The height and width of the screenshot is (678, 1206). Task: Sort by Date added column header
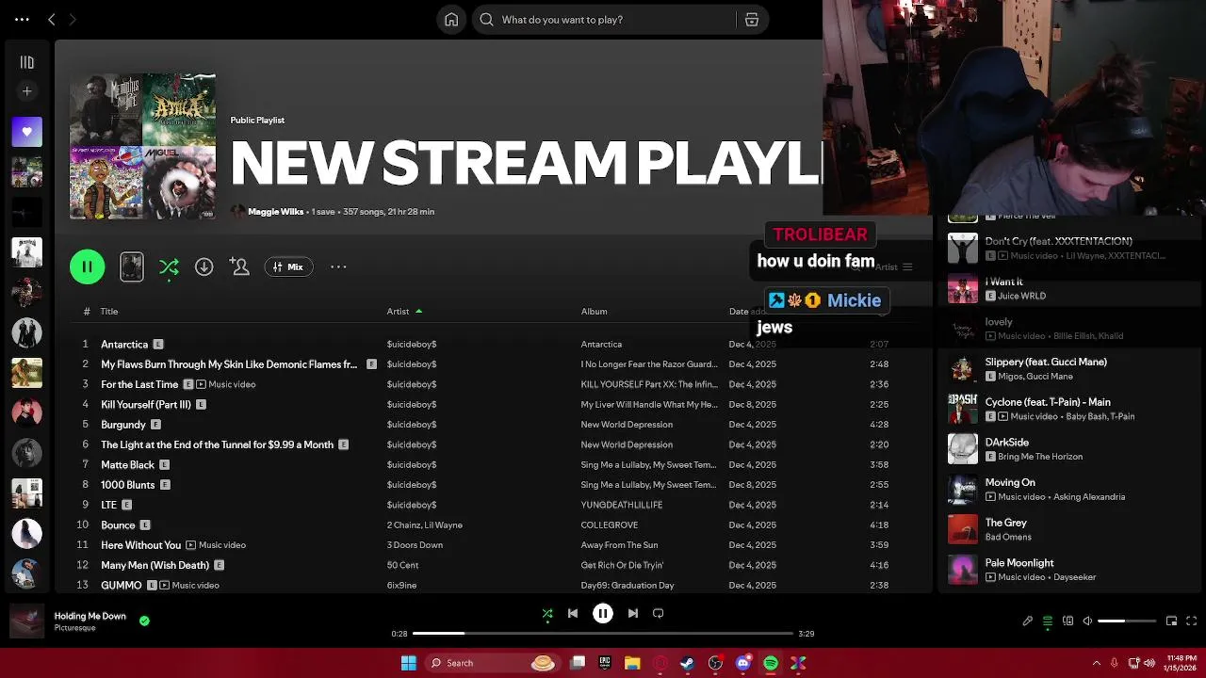[749, 312]
